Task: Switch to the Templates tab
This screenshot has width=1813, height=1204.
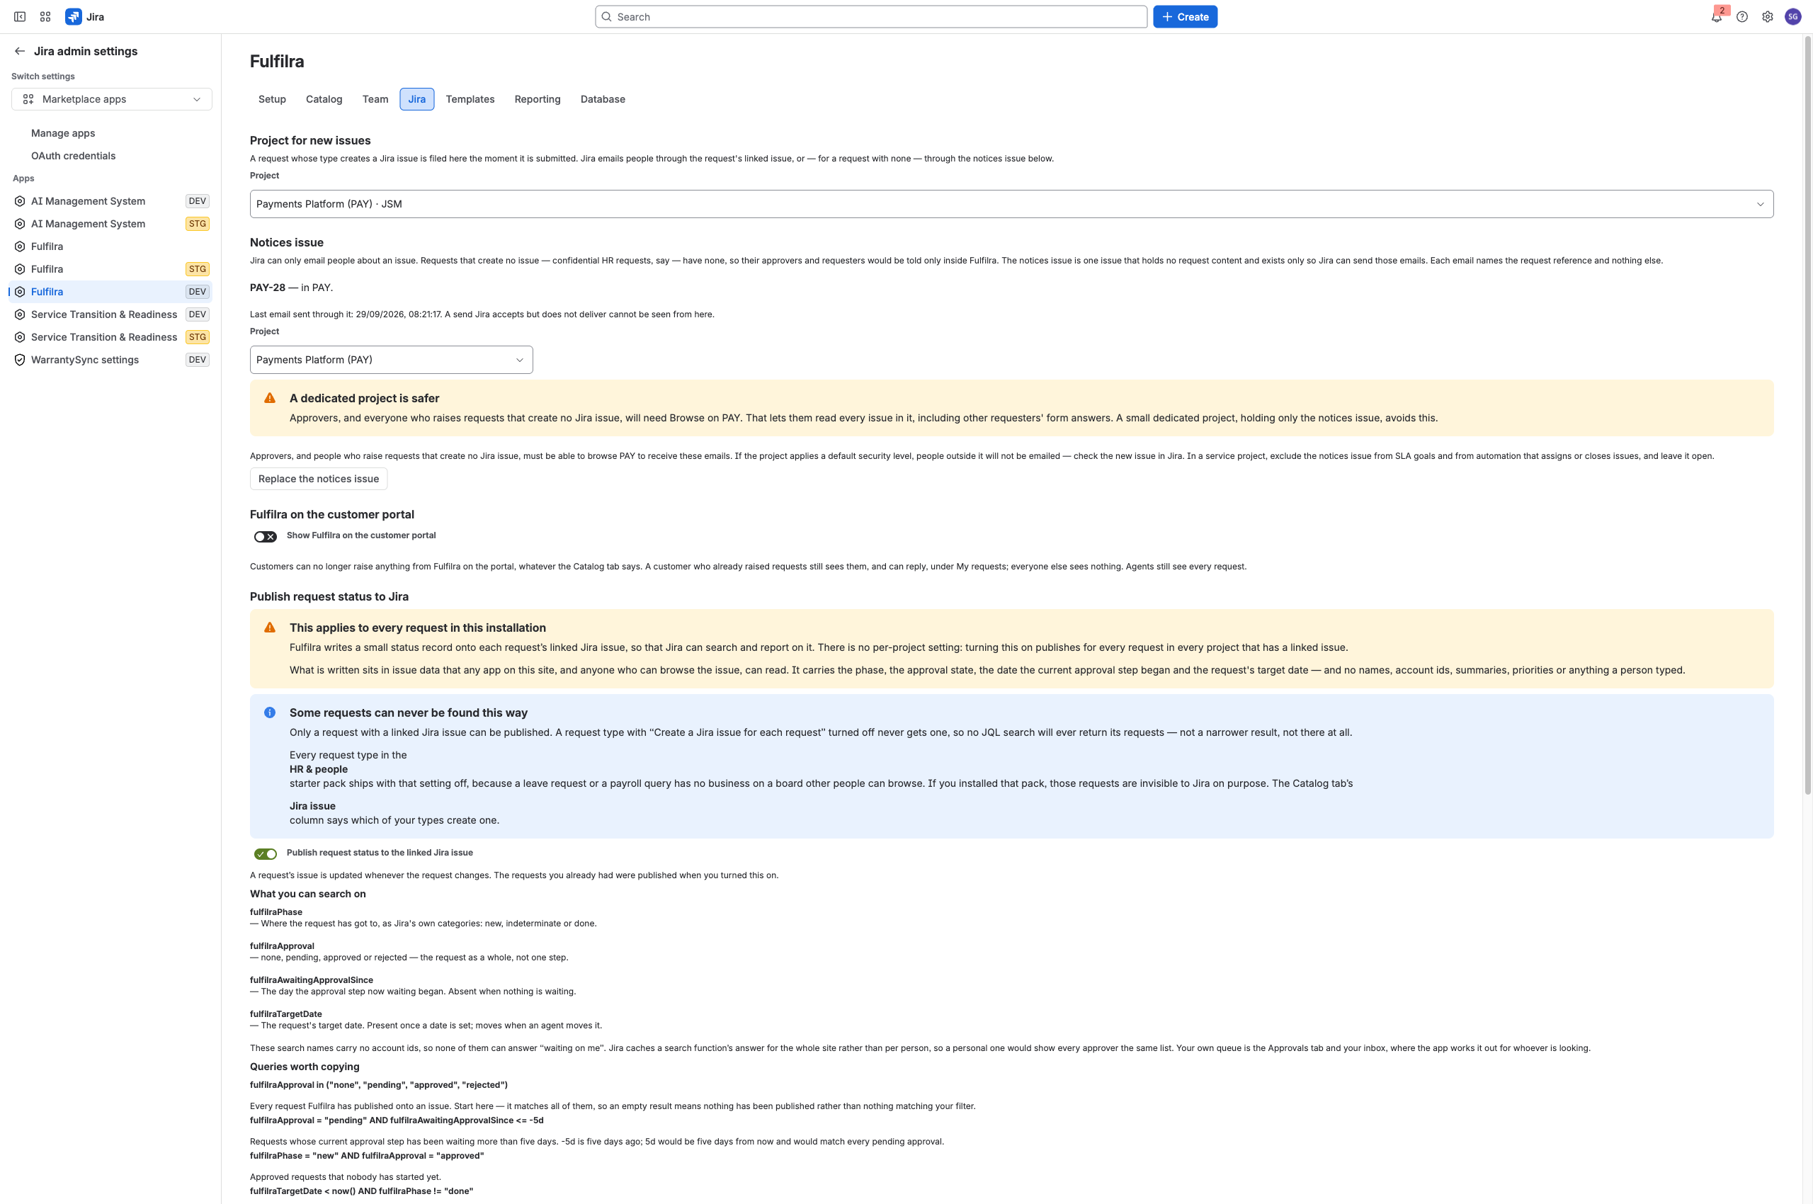Action: (470, 99)
